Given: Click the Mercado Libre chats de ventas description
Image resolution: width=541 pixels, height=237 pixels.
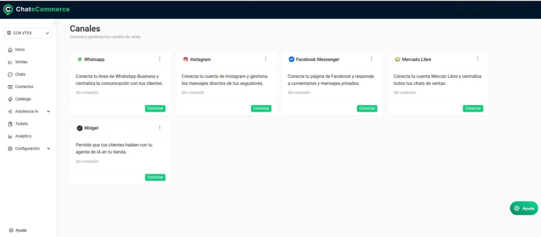Looking at the screenshot, I should [437, 80].
